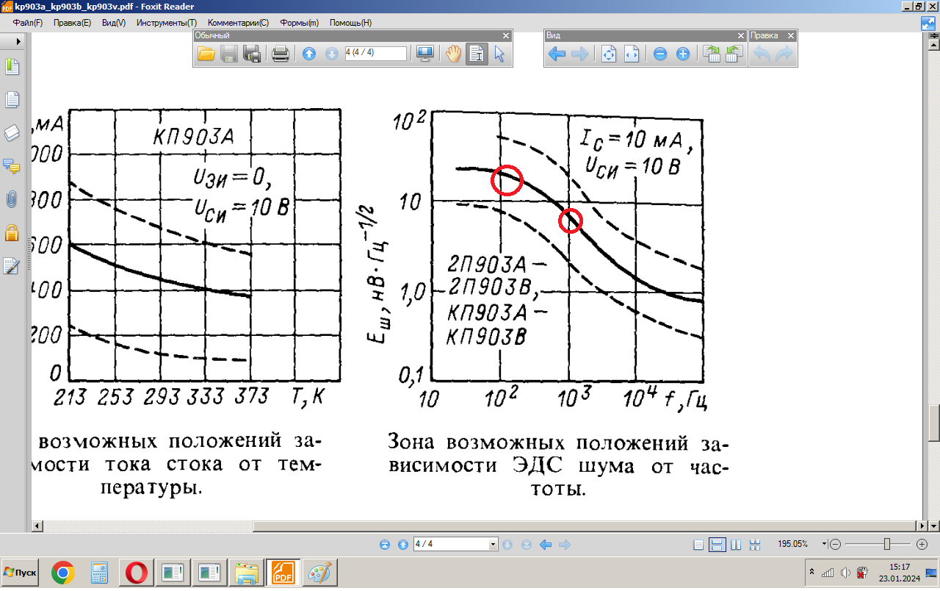The width and height of the screenshot is (940, 591).
Task: Click the status bar next page arrow
Action: pyautogui.click(x=507, y=545)
